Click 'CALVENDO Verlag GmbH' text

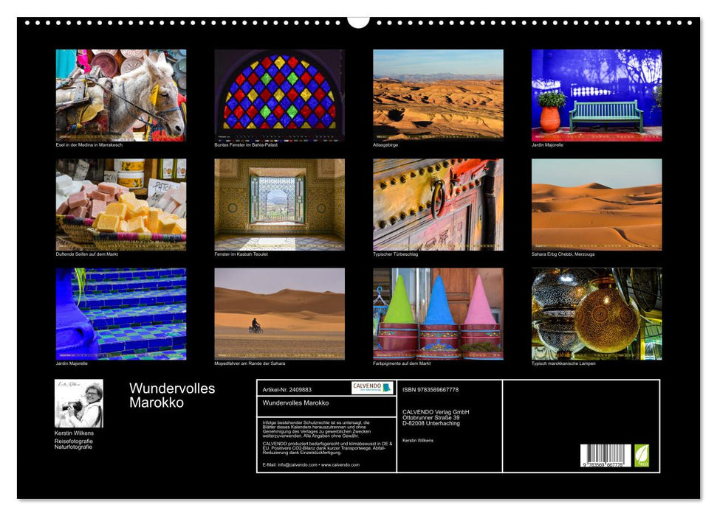pyautogui.click(x=436, y=412)
